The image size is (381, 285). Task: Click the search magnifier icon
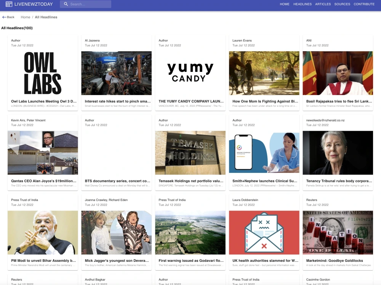[66, 4]
